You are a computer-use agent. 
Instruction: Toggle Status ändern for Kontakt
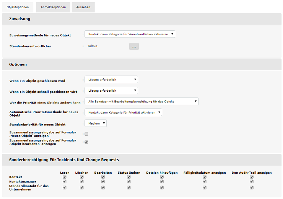click(129, 177)
